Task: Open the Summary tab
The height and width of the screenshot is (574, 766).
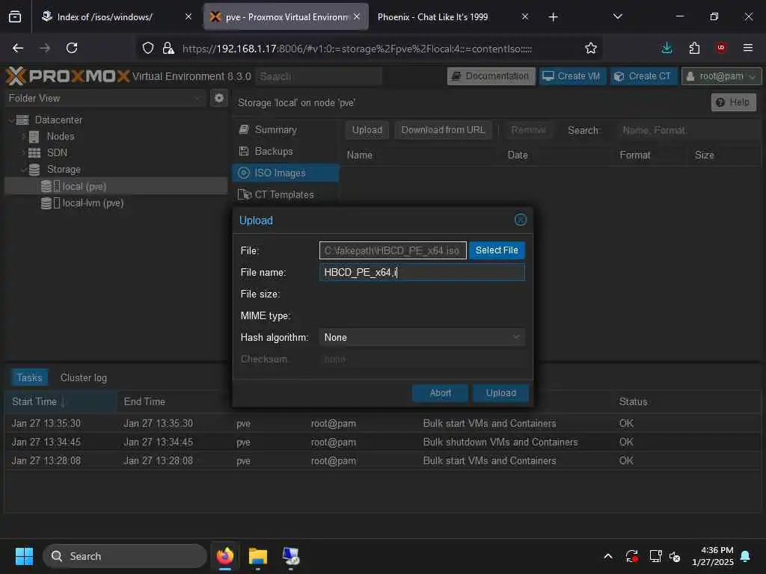Action: 286,130
